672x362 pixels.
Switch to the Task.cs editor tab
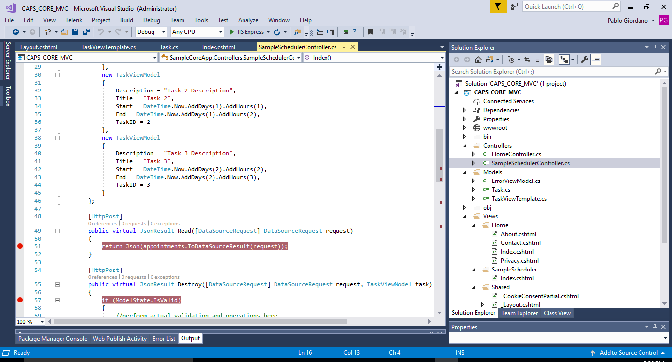point(169,47)
